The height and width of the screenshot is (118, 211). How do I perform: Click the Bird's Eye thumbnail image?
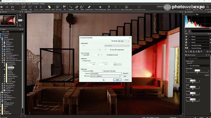(8, 20)
